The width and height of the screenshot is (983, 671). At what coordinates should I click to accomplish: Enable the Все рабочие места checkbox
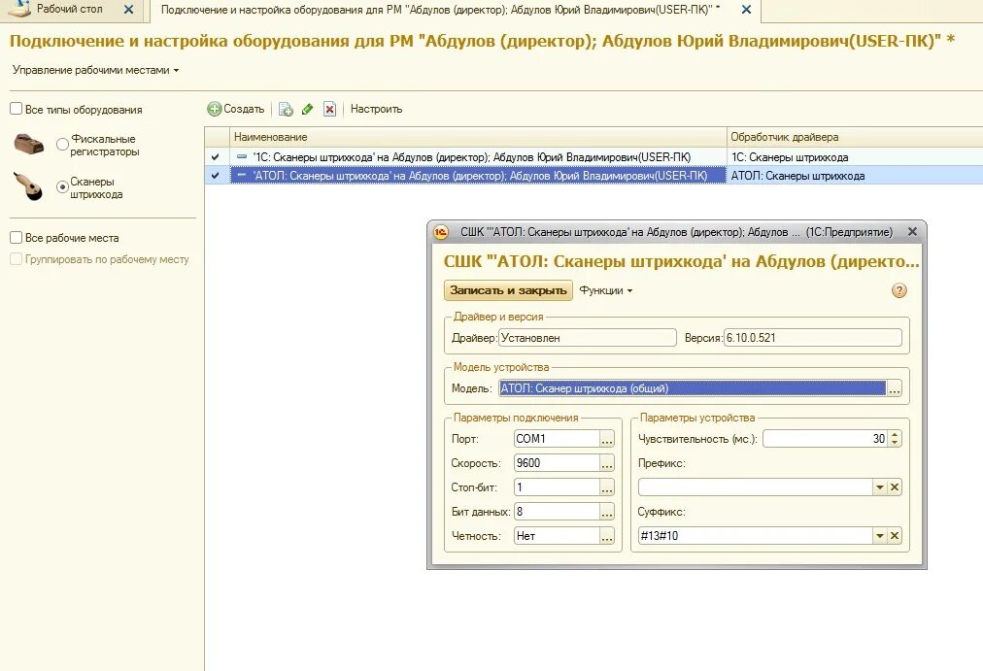(17, 238)
